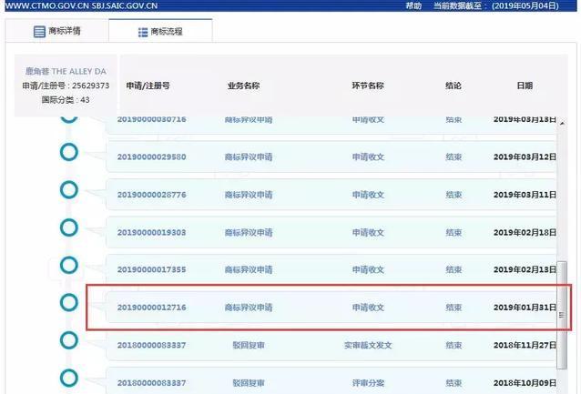Click the 申请/注册号 column header
581x394 pixels.
click(x=148, y=86)
